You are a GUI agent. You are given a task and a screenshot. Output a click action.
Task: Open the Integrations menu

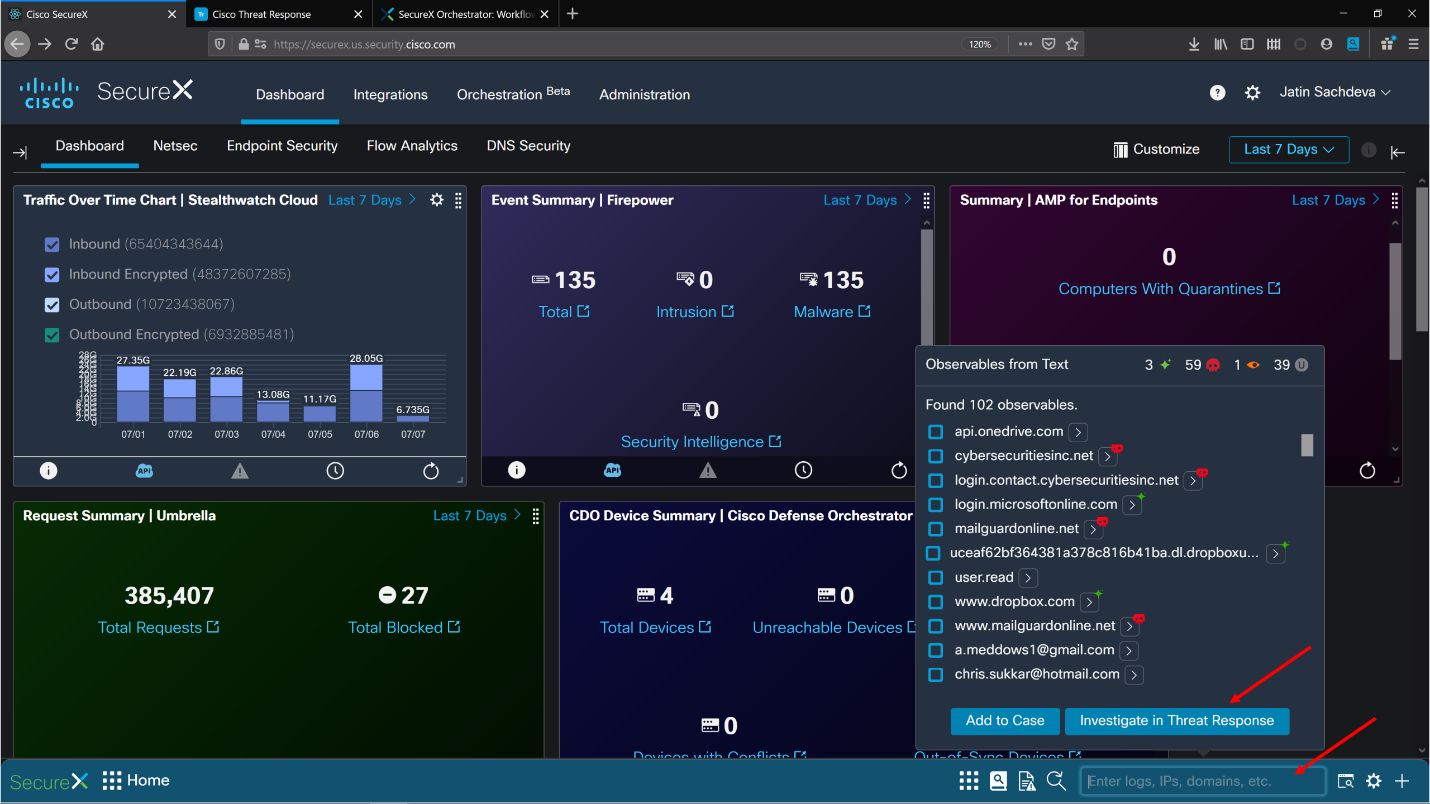(x=390, y=95)
